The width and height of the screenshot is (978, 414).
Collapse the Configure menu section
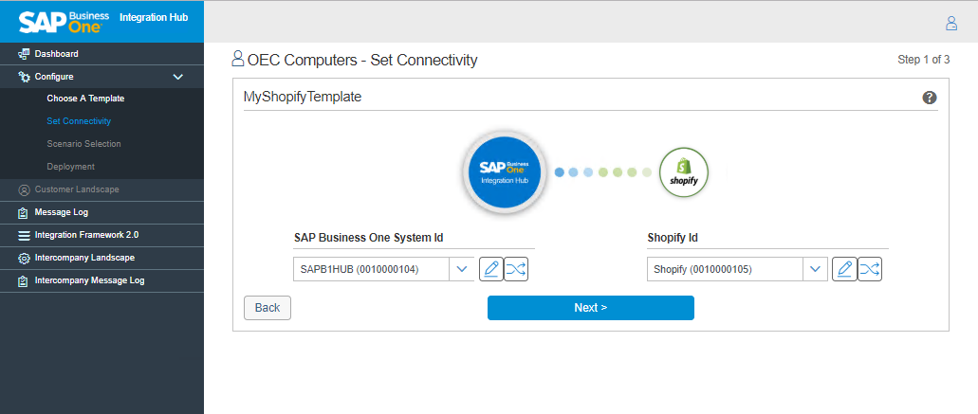click(x=177, y=77)
